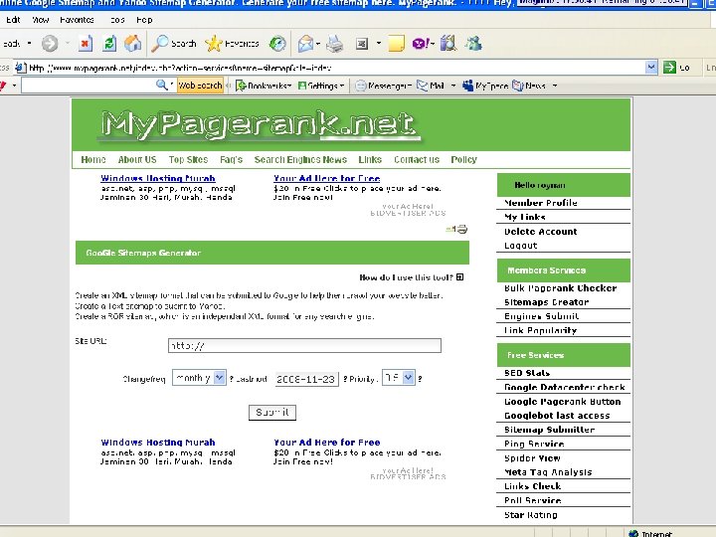Viewport: 716px width, 537px height.
Task: Open Bulk Pagerank Checker link
Action: click(560, 288)
